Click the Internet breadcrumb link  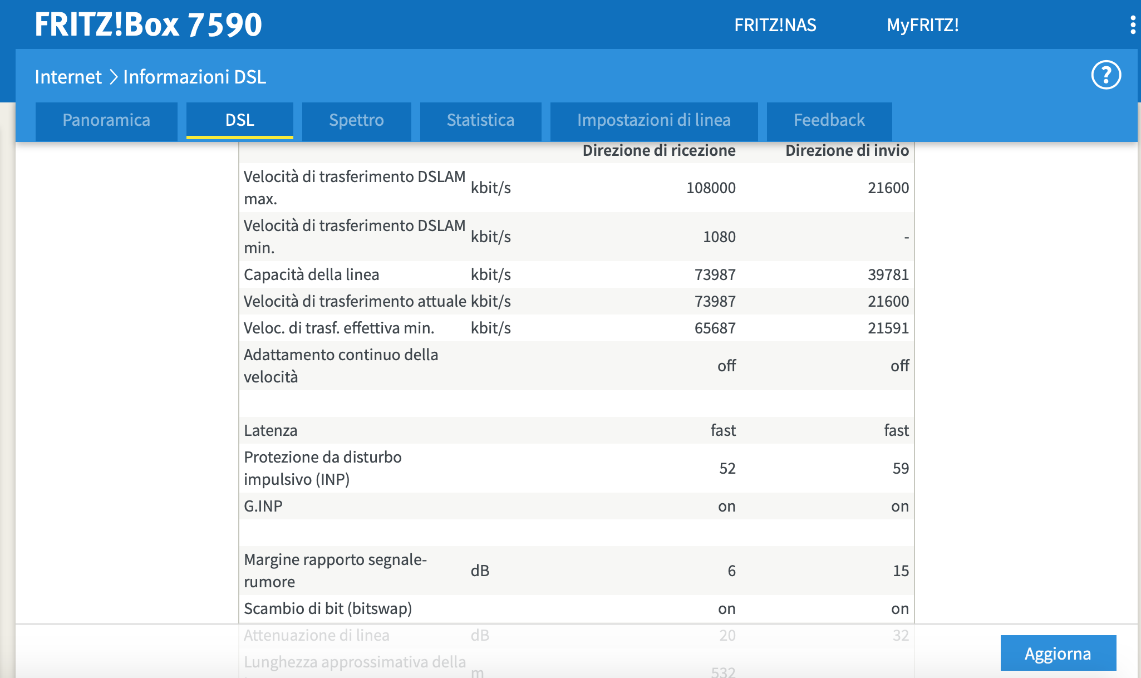coord(68,77)
